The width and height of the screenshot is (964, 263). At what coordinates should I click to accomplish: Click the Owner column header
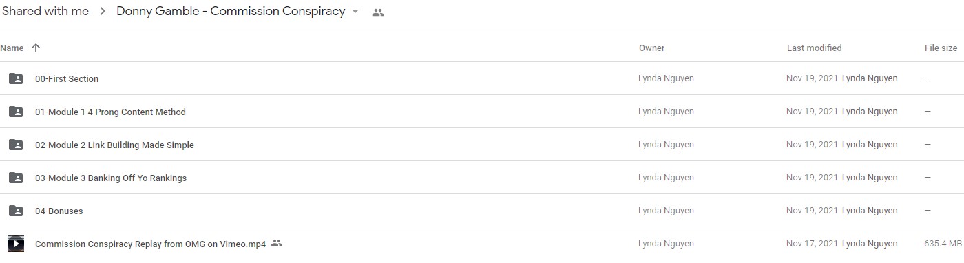(651, 48)
